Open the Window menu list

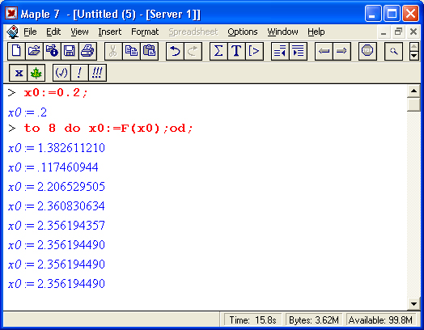pyautogui.click(x=283, y=32)
